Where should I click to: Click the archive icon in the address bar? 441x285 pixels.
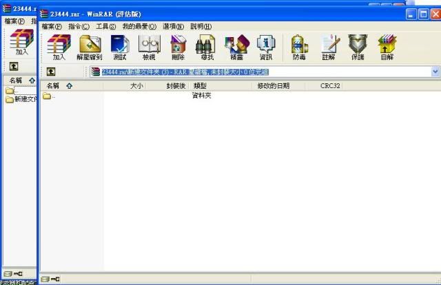click(x=96, y=72)
